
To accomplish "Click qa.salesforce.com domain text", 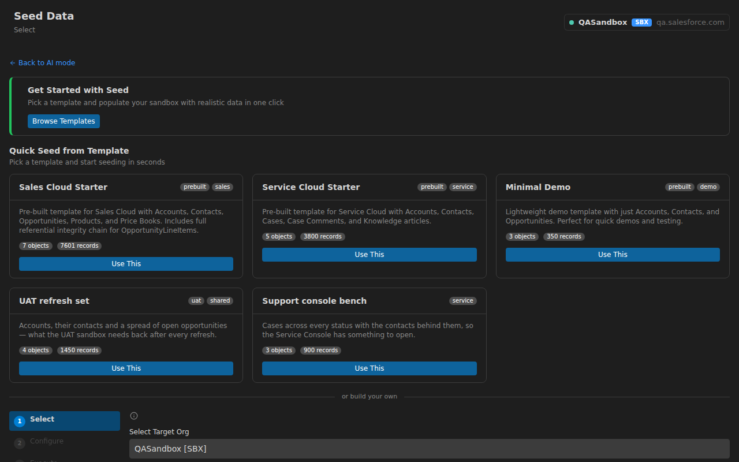I will (690, 23).
